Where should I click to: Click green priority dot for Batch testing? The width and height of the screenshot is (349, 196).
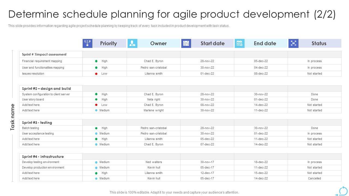tap(96, 128)
